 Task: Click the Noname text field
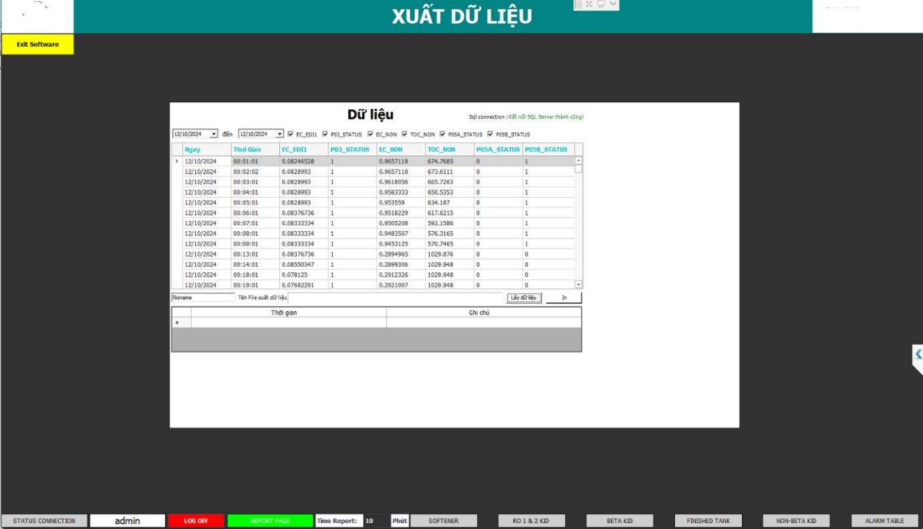pos(203,298)
